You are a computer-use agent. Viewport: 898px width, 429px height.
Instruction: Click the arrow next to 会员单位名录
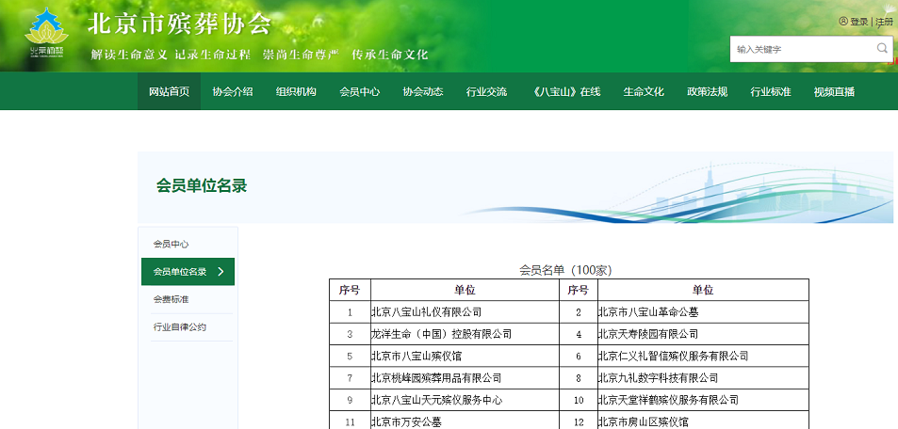[220, 272]
